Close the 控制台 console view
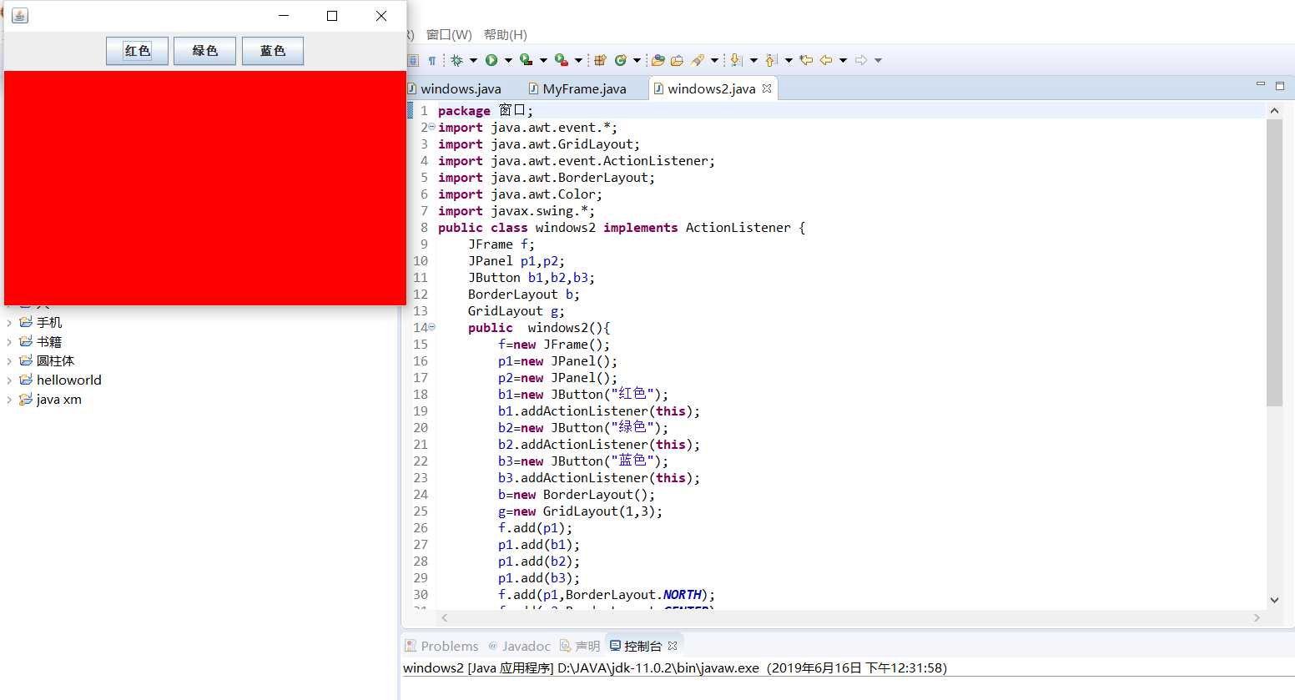The height and width of the screenshot is (700, 1295). (x=673, y=646)
